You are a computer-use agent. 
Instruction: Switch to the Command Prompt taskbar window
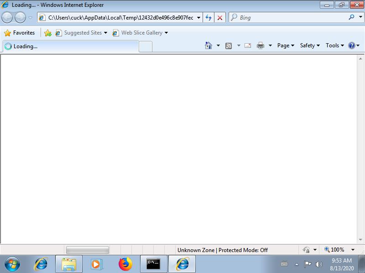tap(154, 264)
